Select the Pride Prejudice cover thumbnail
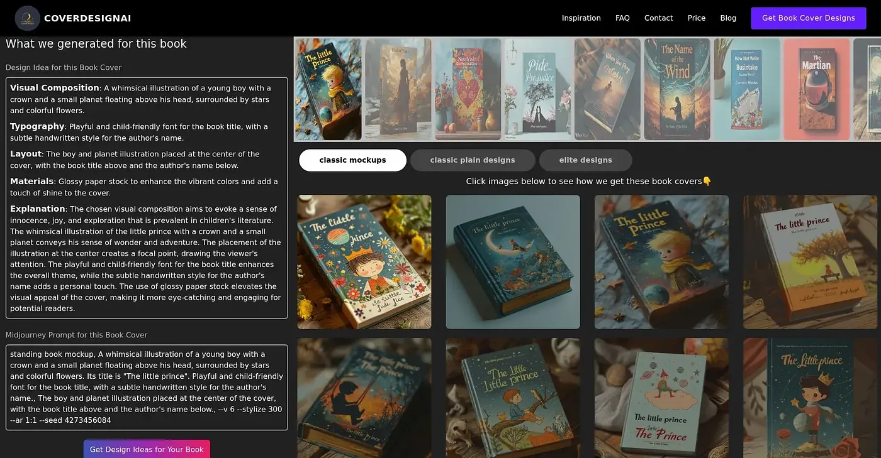 coord(537,89)
